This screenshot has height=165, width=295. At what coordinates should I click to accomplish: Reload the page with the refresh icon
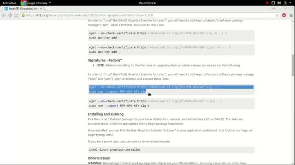(17, 15)
